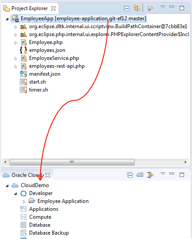Click the Employee.php PHP file icon

click(24, 43)
